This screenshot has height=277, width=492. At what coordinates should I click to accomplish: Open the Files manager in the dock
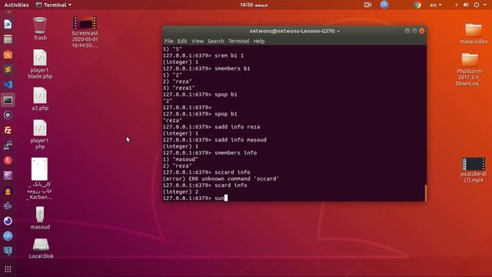[8, 39]
